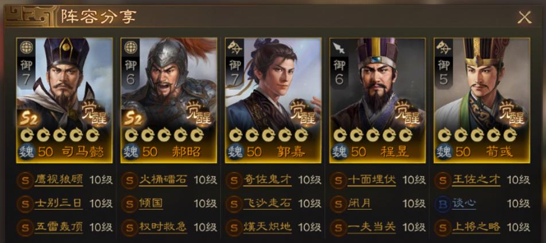Click the 觉醒 awakening badge on 郭嘉

click(303, 112)
